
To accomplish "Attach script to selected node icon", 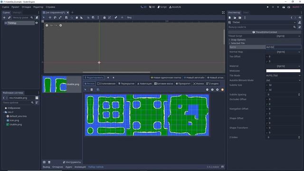I will (37, 18).
